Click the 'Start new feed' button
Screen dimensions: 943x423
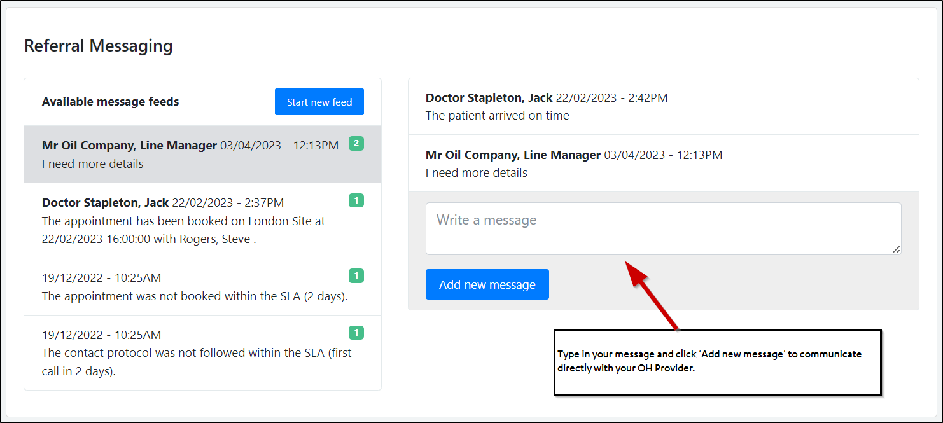point(319,102)
